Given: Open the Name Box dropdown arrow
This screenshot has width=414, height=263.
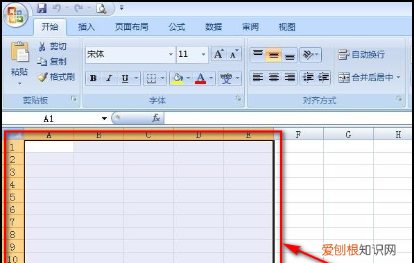Looking at the screenshot, I should pos(104,119).
